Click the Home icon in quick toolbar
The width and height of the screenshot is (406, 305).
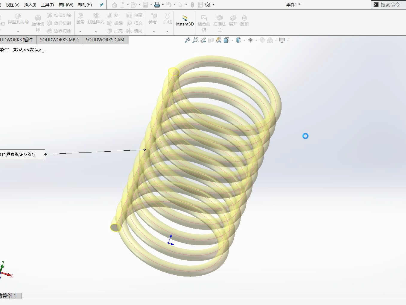[115, 5]
